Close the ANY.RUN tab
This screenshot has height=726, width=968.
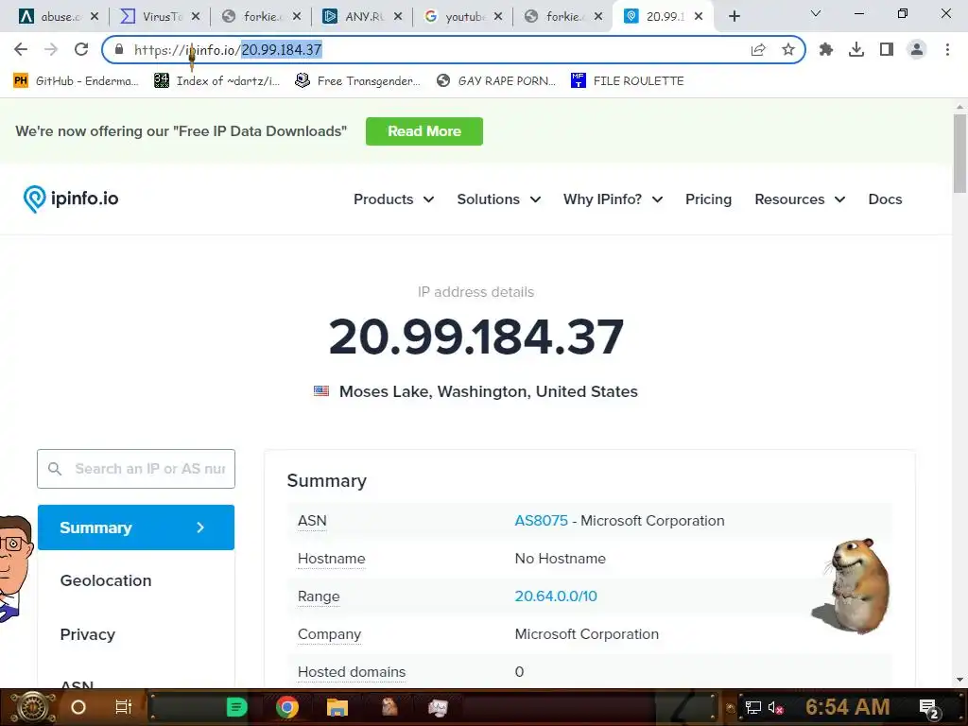(x=398, y=17)
